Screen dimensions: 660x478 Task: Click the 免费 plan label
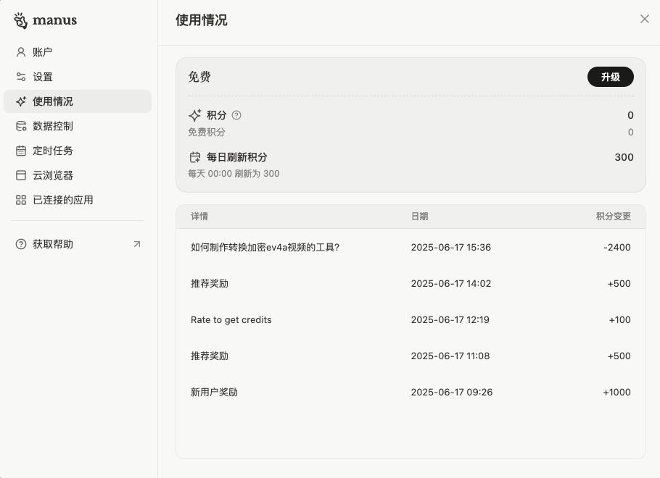click(x=199, y=77)
